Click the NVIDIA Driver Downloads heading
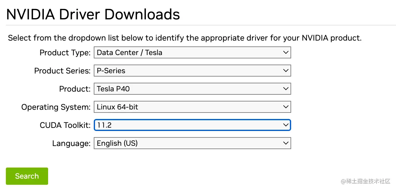 pos(93,14)
